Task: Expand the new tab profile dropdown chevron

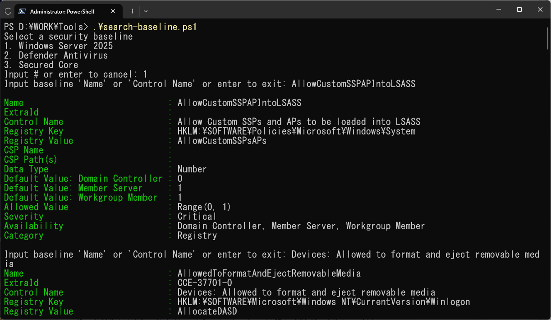Action: [x=146, y=11]
